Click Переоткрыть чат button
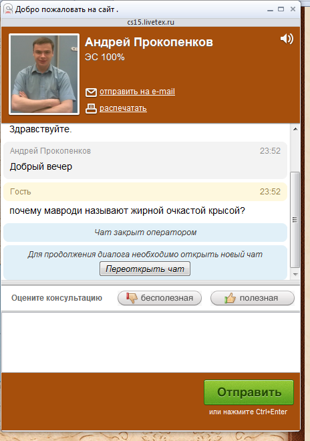310x441 pixels. click(x=145, y=269)
